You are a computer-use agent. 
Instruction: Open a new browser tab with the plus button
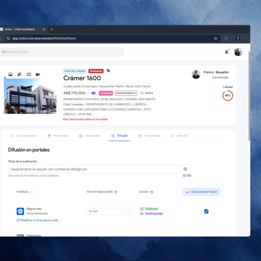click(x=52, y=29)
